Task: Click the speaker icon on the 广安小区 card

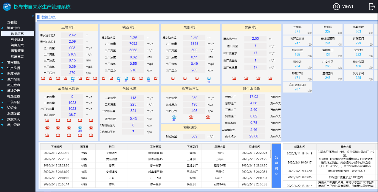Action: click(340, 68)
